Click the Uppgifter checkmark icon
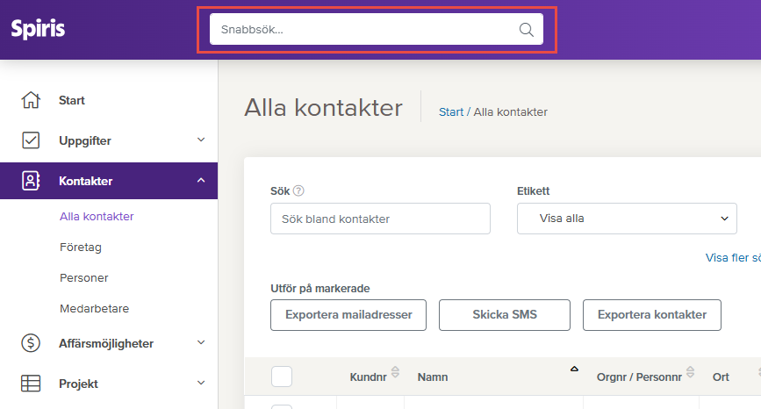Image resolution: width=761 pixels, height=409 pixels. pyautogui.click(x=31, y=140)
